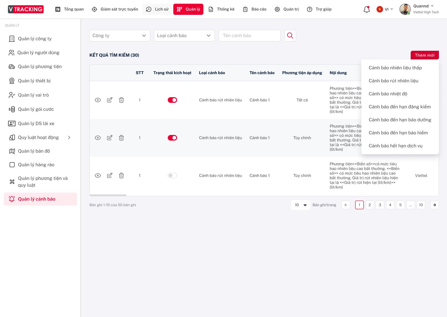
Task: View details of first alert row
Action: (98, 100)
